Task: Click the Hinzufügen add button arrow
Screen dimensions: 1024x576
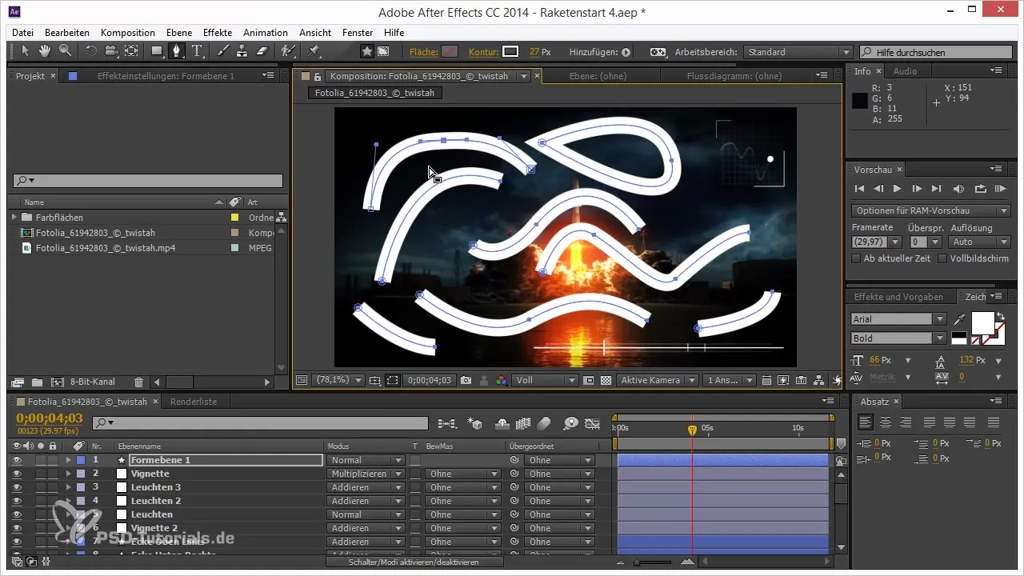Action: (626, 52)
